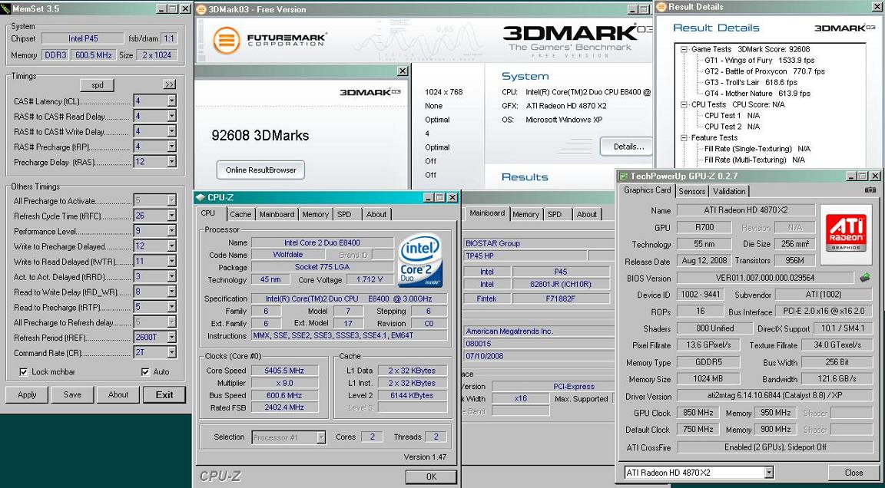Switch to the Cache tab in CPU-Z
The width and height of the screenshot is (885, 488).
(x=240, y=214)
